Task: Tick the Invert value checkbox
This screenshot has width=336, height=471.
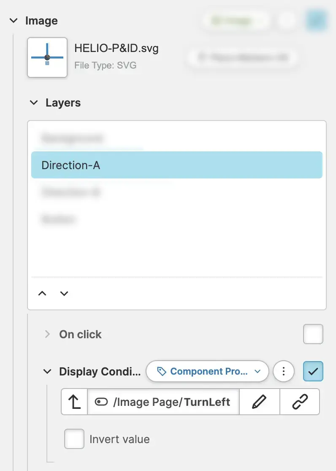Action: [x=74, y=439]
